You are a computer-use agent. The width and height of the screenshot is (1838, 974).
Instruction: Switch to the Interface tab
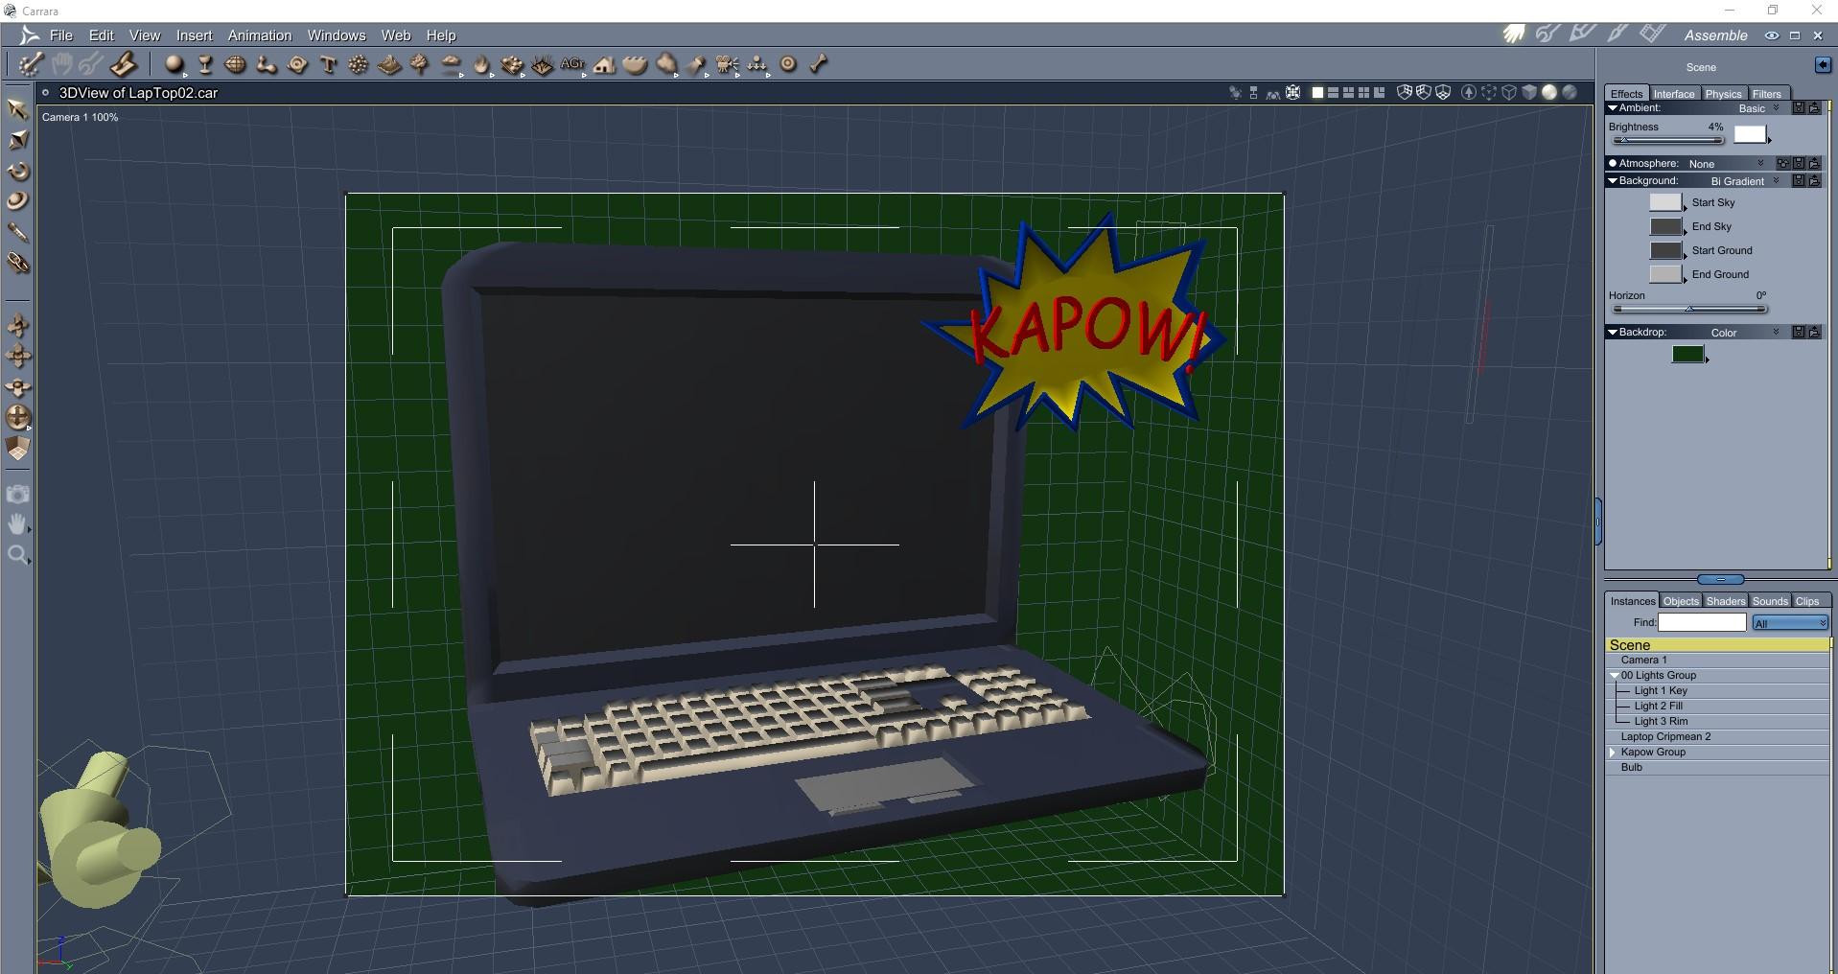pyautogui.click(x=1674, y=94)
